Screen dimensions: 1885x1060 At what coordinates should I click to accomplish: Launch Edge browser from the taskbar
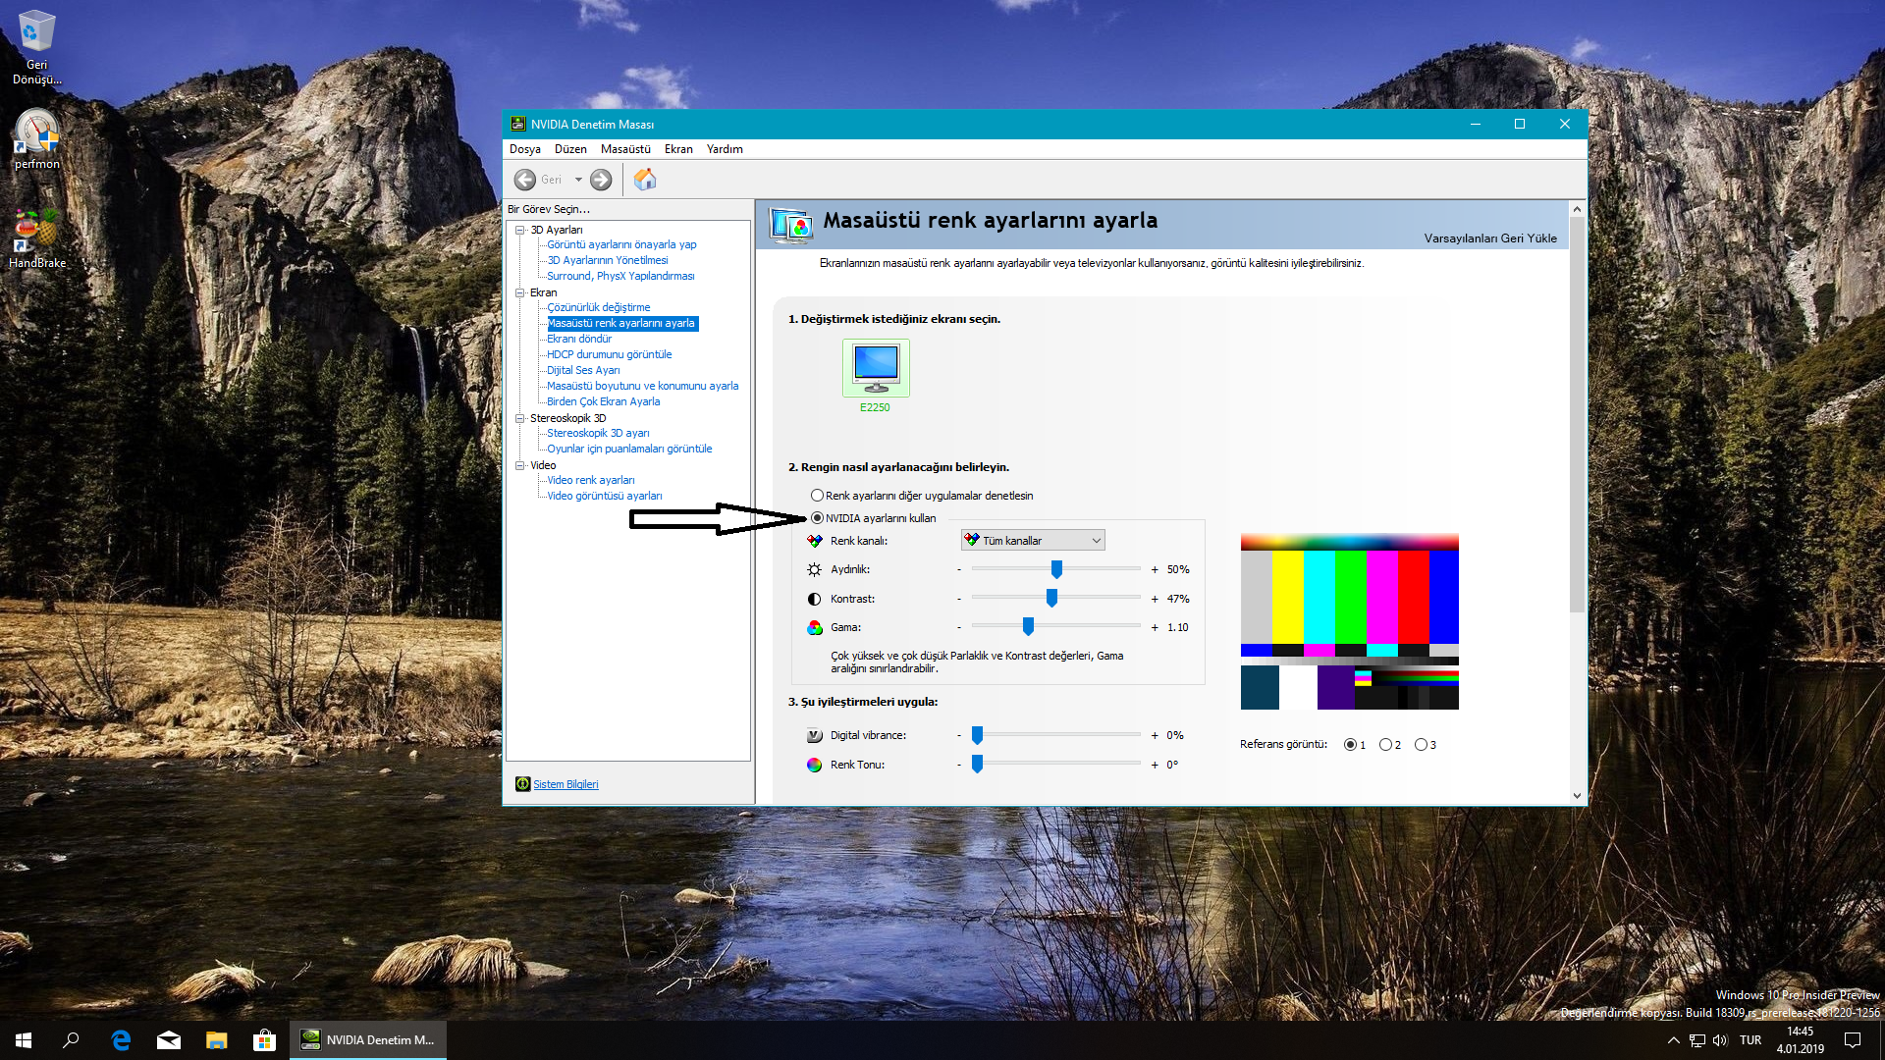tap(121, 1040)
